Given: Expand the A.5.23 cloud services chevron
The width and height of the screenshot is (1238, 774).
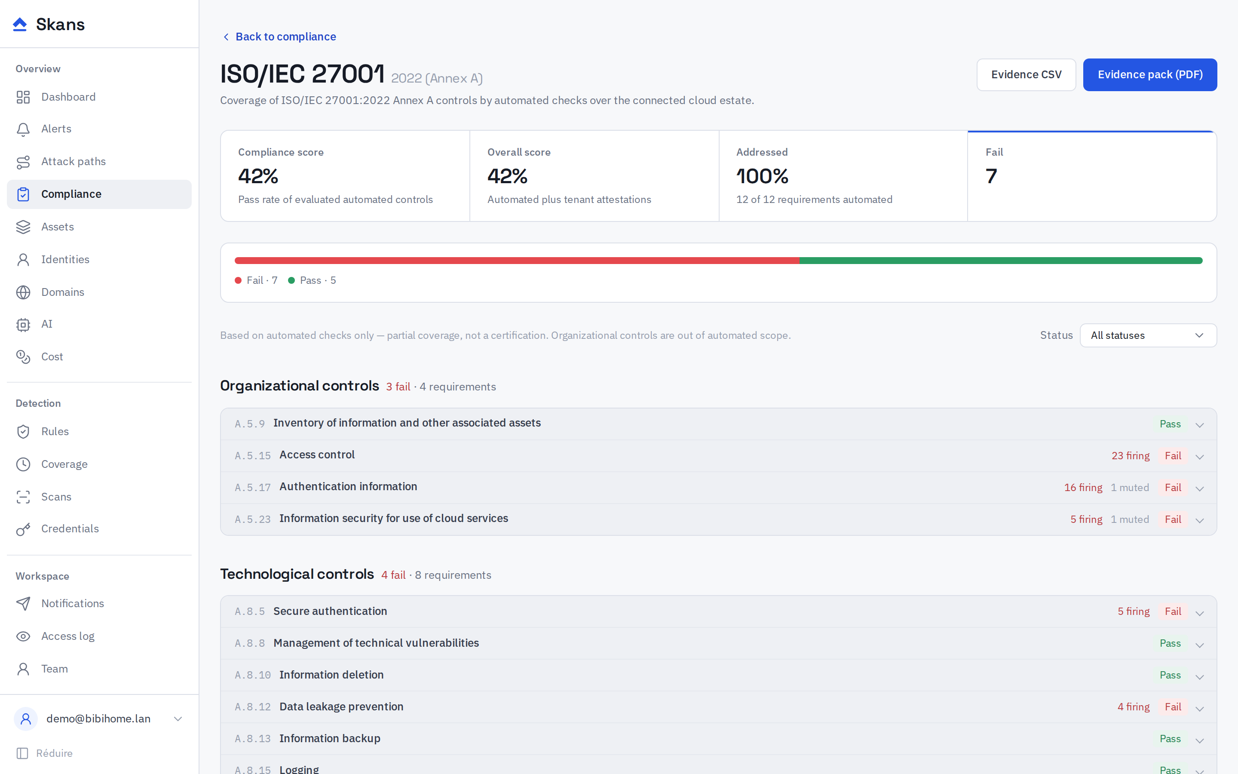Looking at the screenshot, I should pos(1200,520).
